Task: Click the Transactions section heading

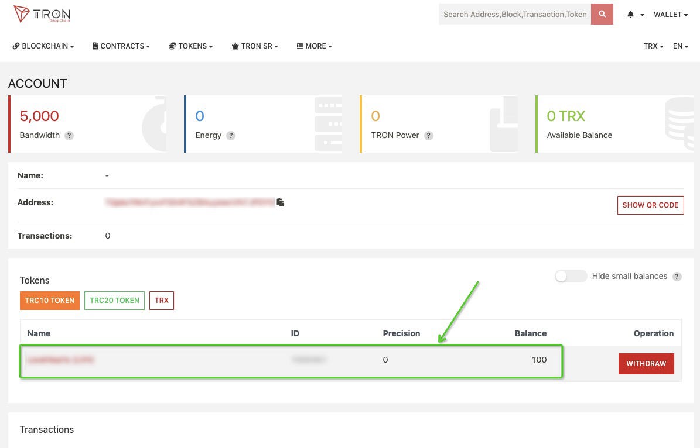Action: point(47,429)
